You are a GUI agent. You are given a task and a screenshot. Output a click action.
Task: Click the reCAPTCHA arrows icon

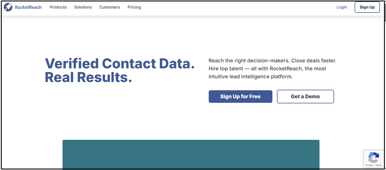(x=374, y=157)
